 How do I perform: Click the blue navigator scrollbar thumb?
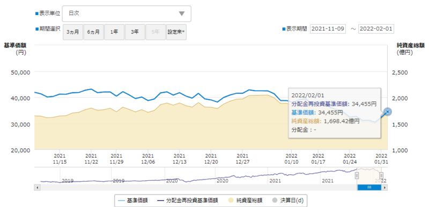pos(369,188)
